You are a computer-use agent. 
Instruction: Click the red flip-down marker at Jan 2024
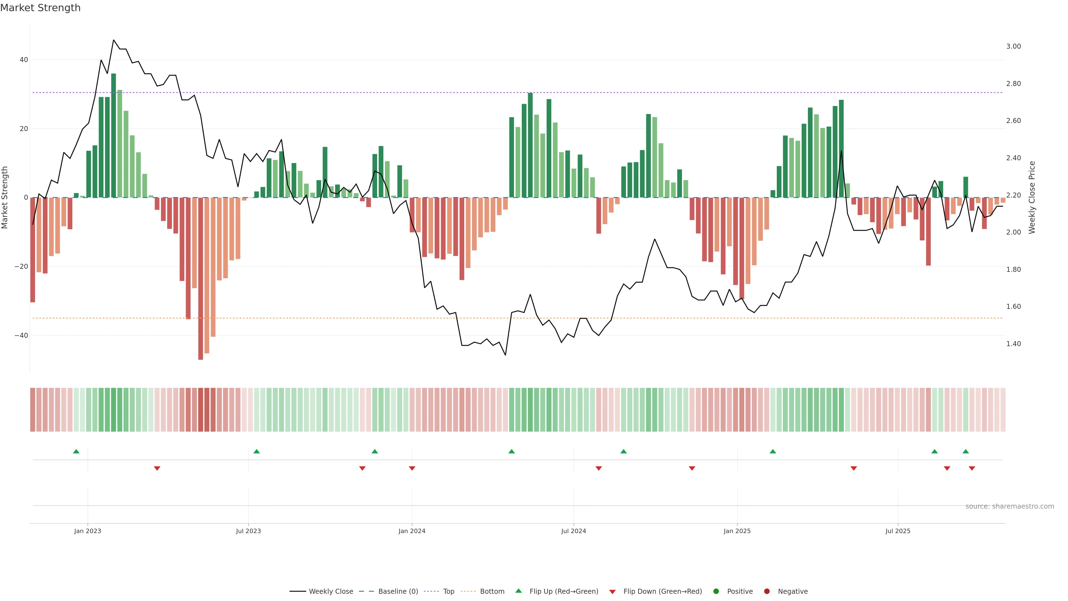point(412,468)
